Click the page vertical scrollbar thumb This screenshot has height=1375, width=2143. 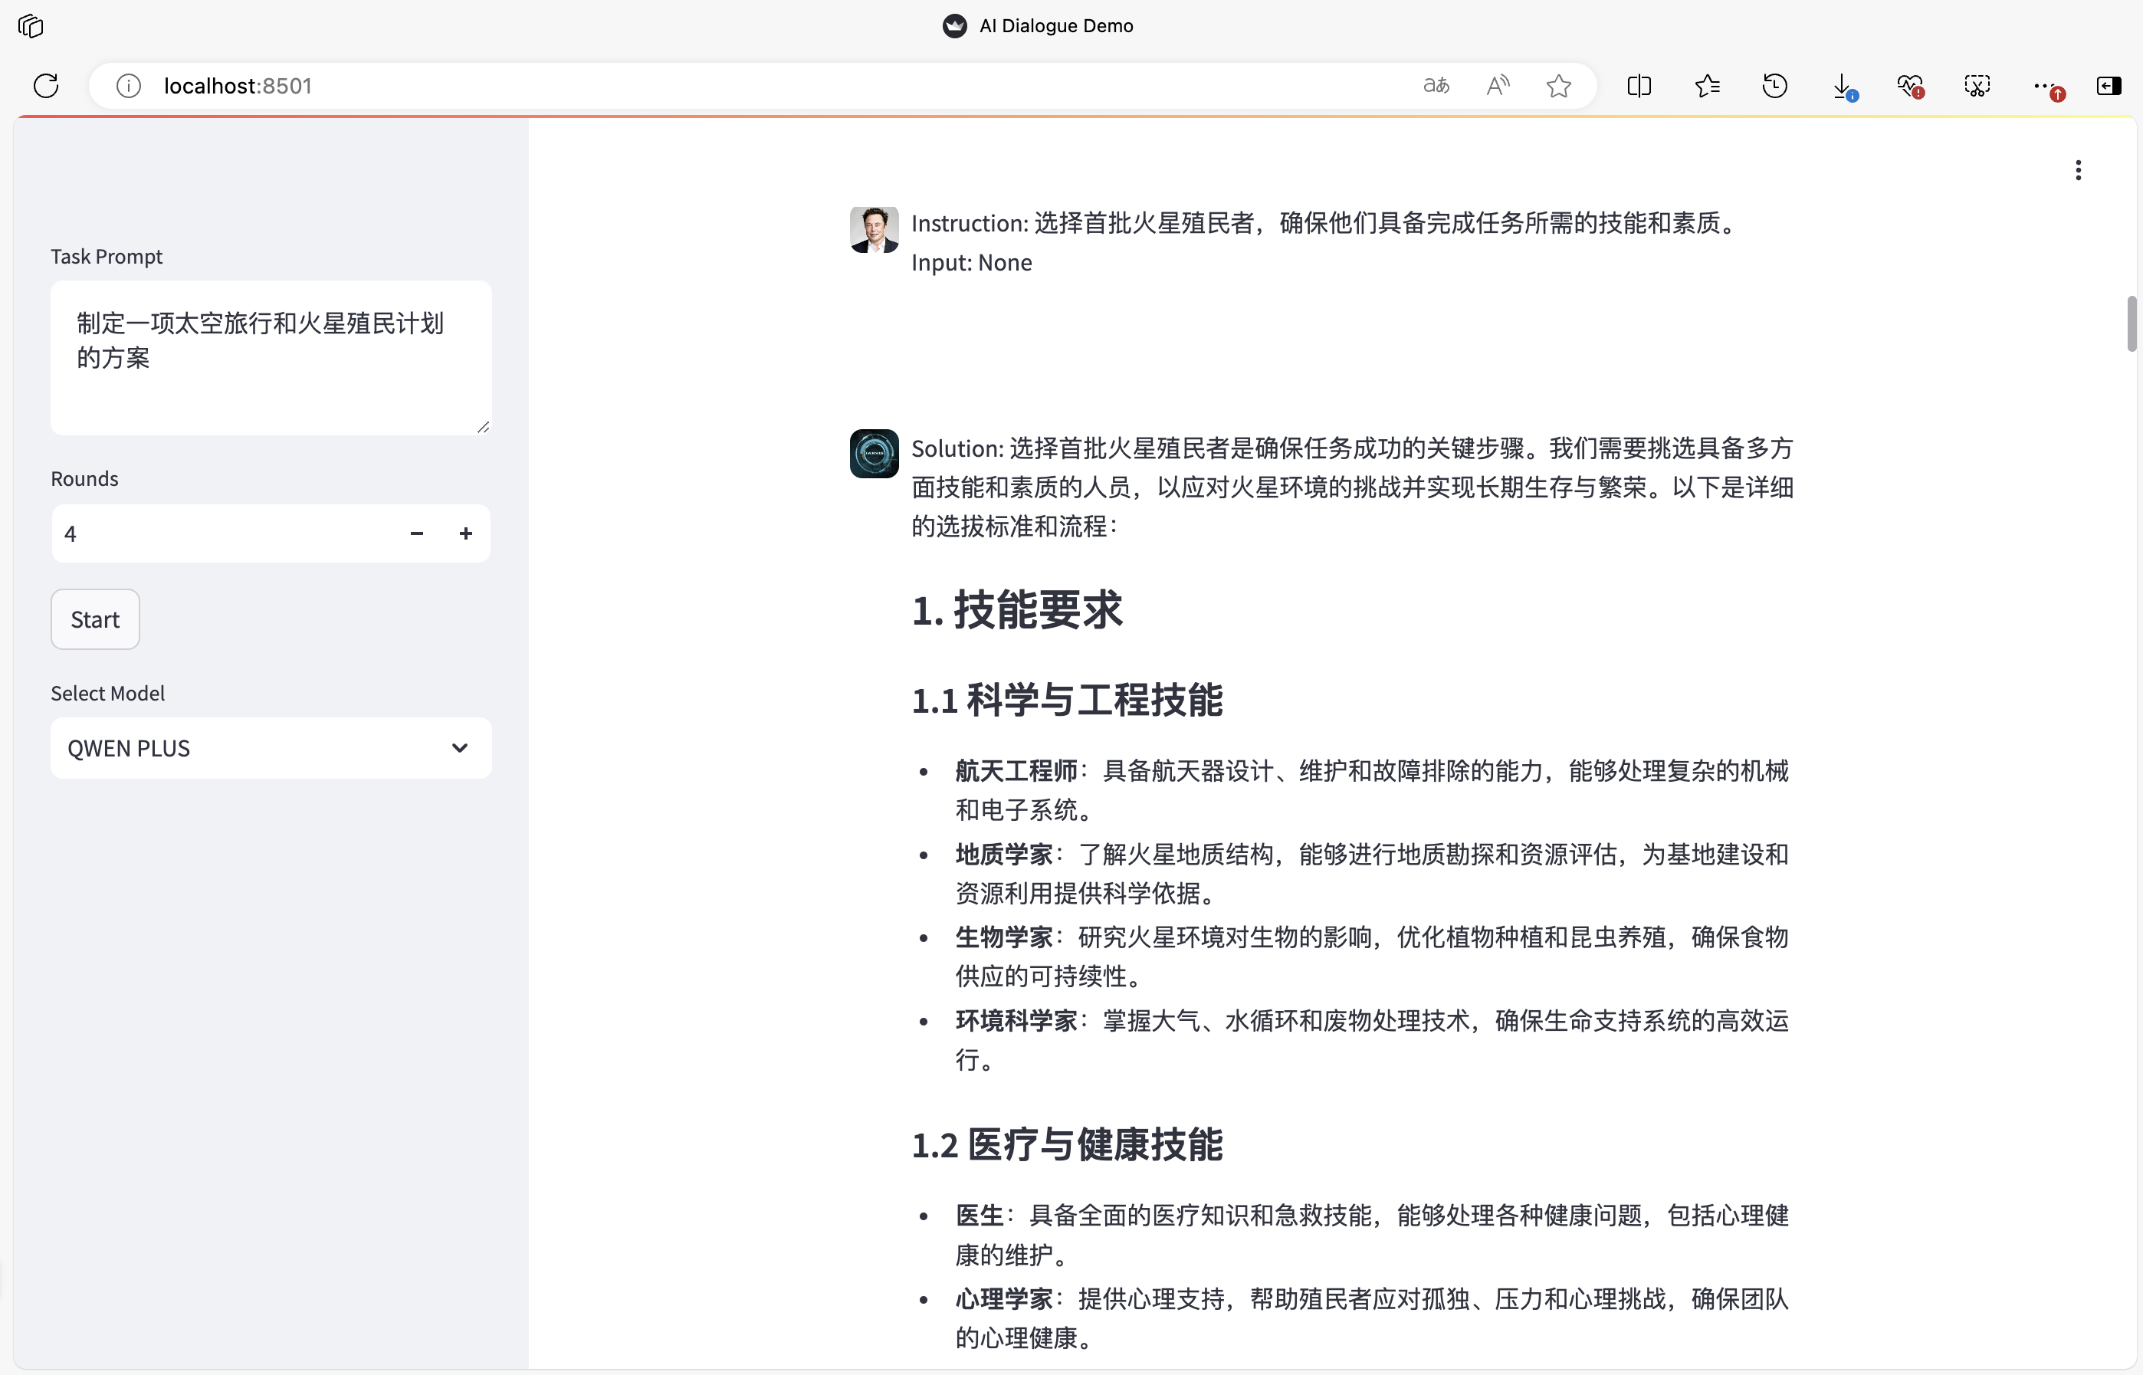[x=2131, y=323]
